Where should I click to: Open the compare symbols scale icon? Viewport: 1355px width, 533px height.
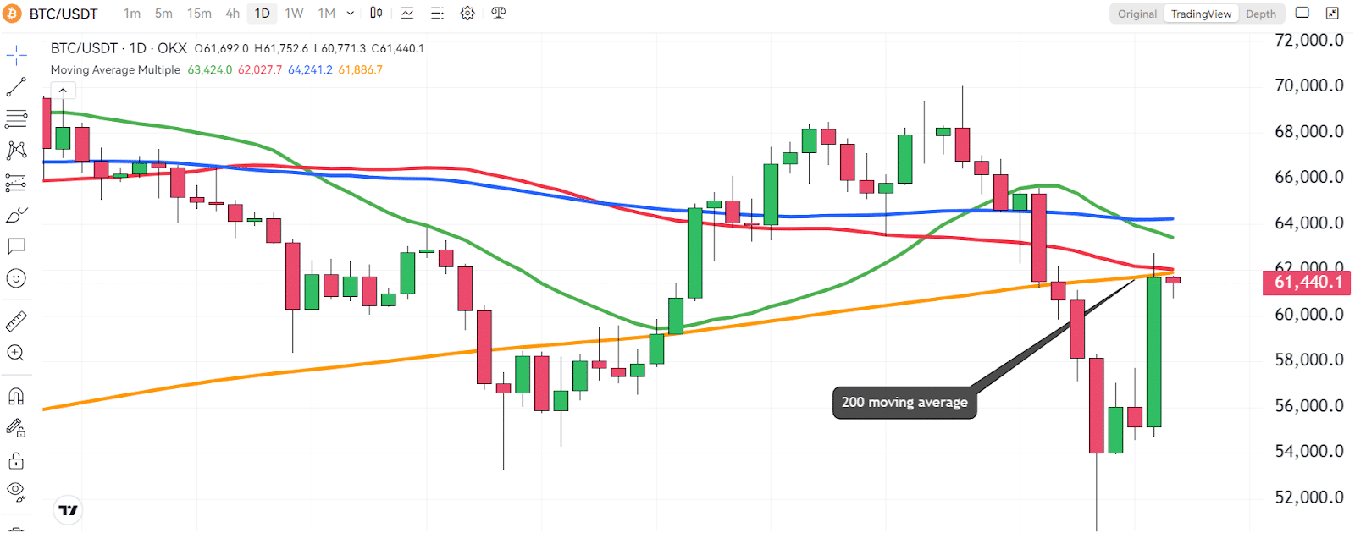[x=498, y=13]
